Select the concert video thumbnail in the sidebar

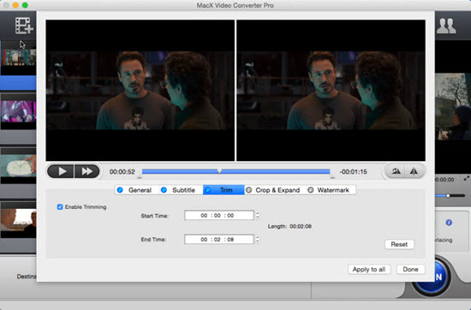18,111
